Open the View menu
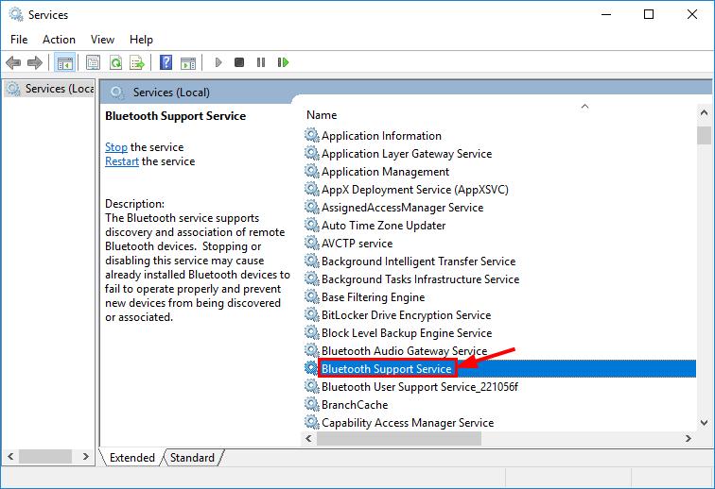The height and width of the screenshot is (489, 715). (x=102, y=40)
